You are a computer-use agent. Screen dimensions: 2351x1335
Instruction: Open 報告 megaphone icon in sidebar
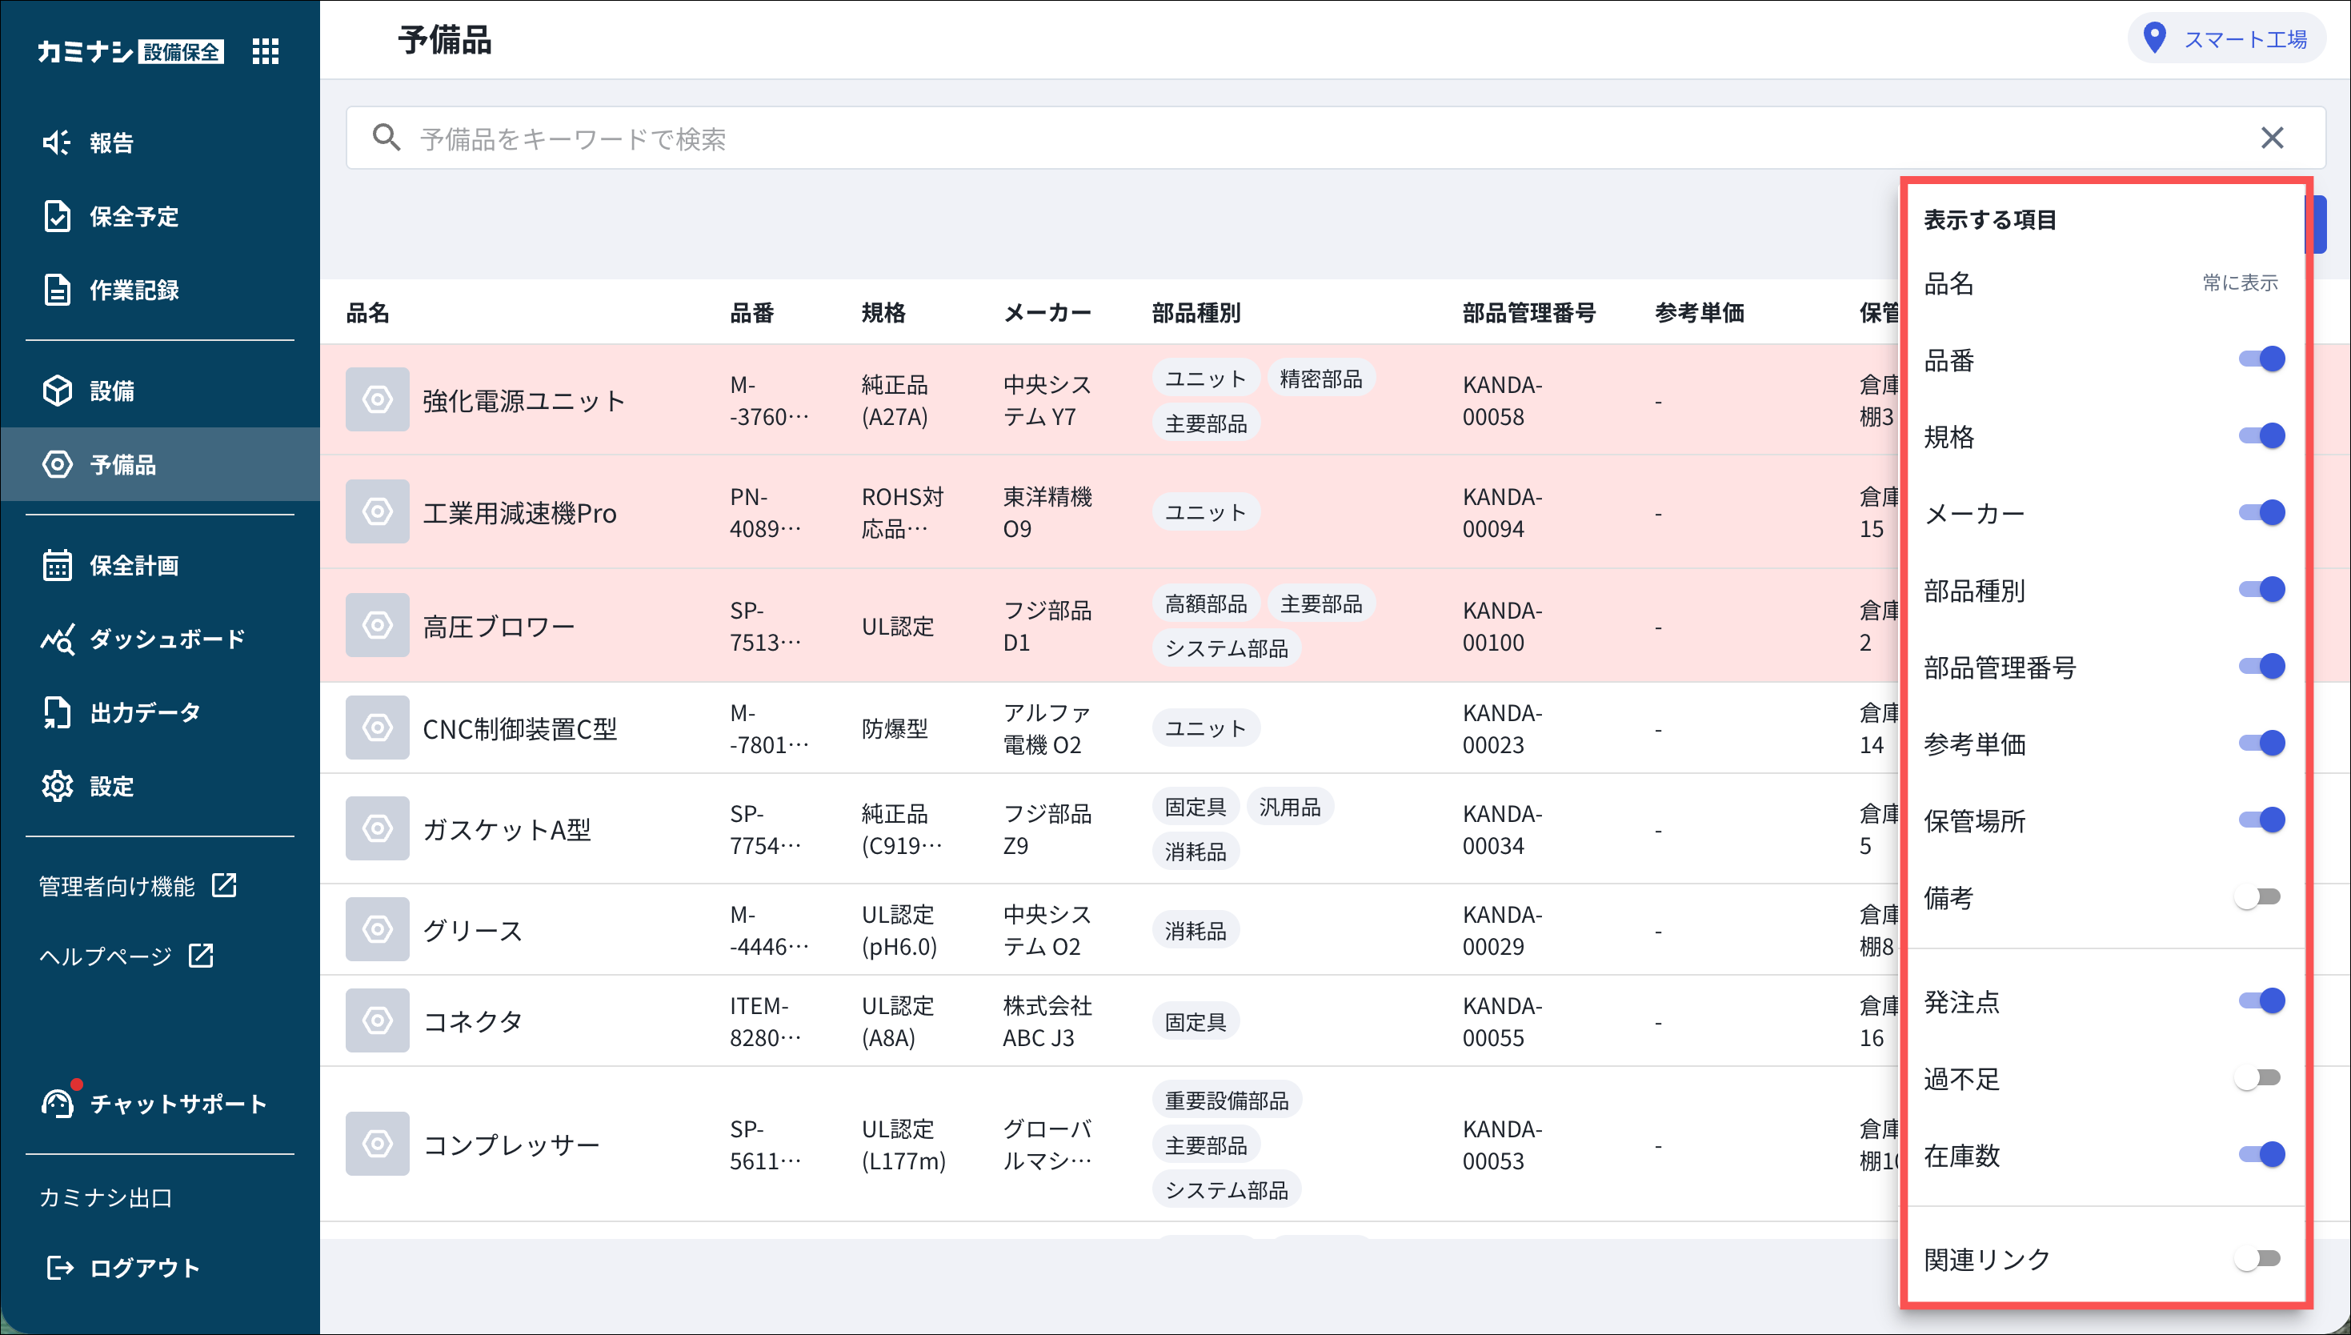(x=57, y=142)
